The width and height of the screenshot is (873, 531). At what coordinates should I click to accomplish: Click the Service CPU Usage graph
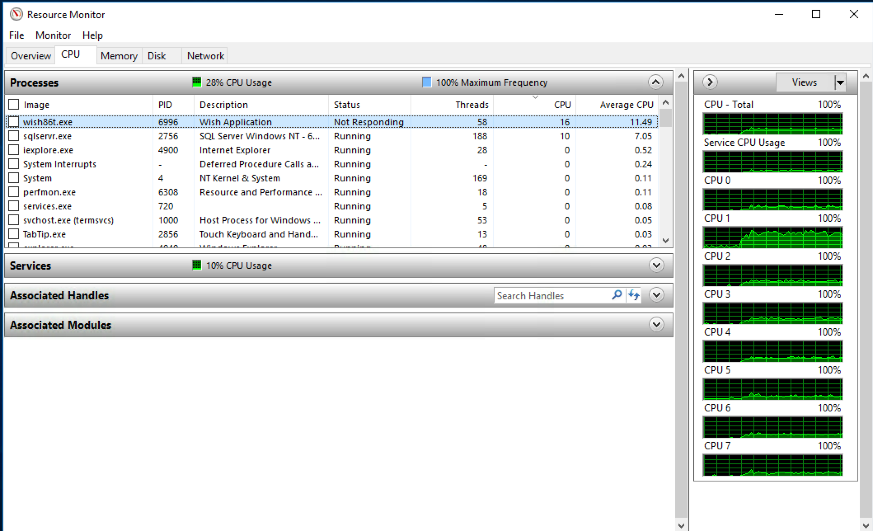point(772,162)
